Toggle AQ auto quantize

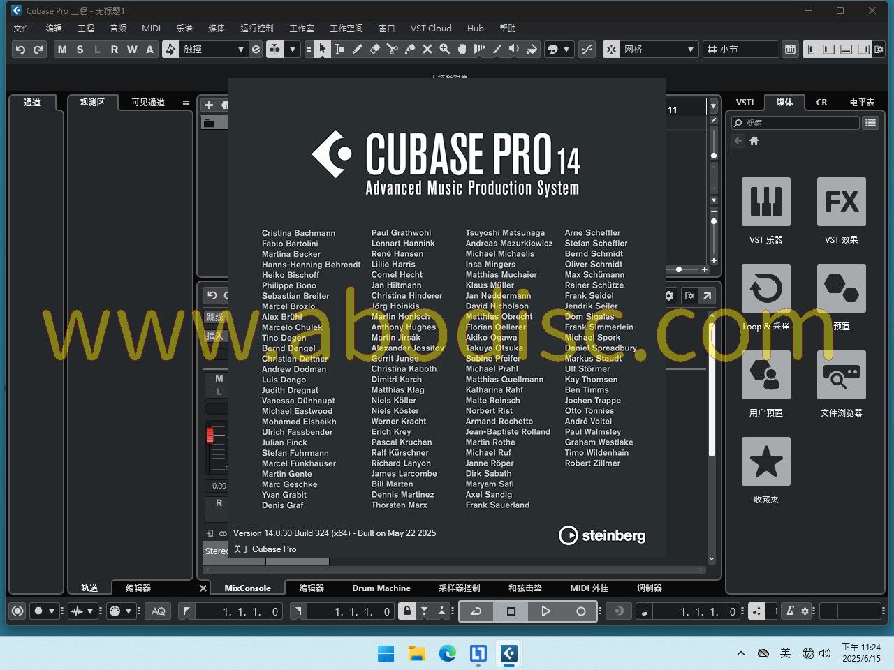tap(159, 611)
